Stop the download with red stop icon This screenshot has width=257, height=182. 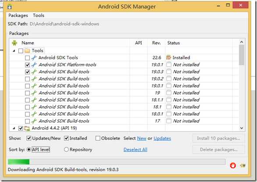[x=233, y=165]
